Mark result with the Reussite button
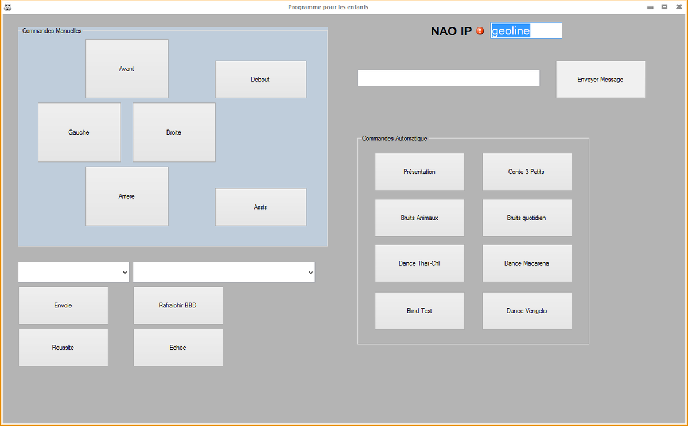Viewport: 688px width, 426px height. tap(63, 348)
